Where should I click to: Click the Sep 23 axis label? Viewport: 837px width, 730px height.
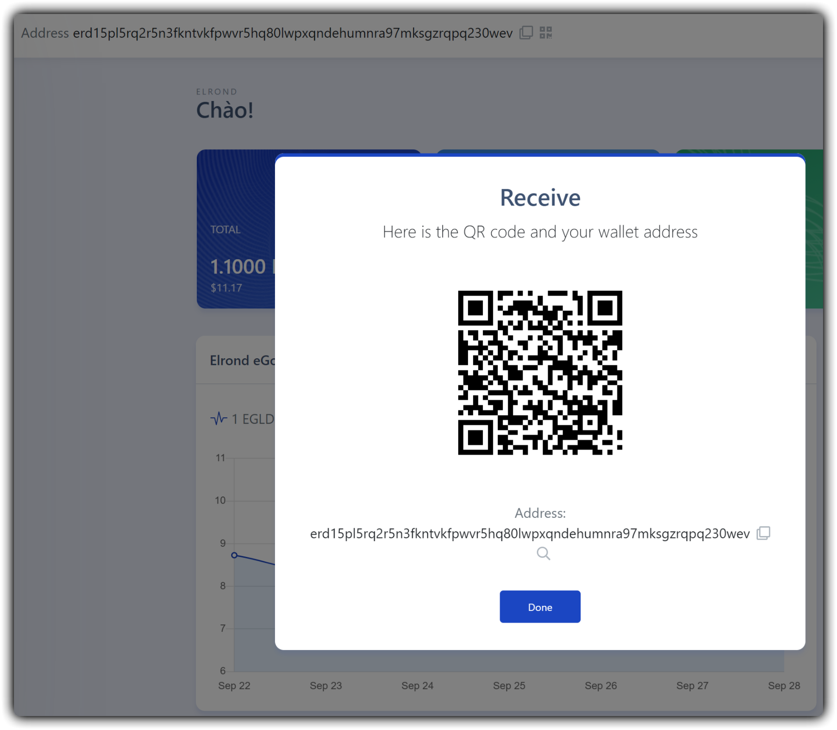[x=326, y=686]
